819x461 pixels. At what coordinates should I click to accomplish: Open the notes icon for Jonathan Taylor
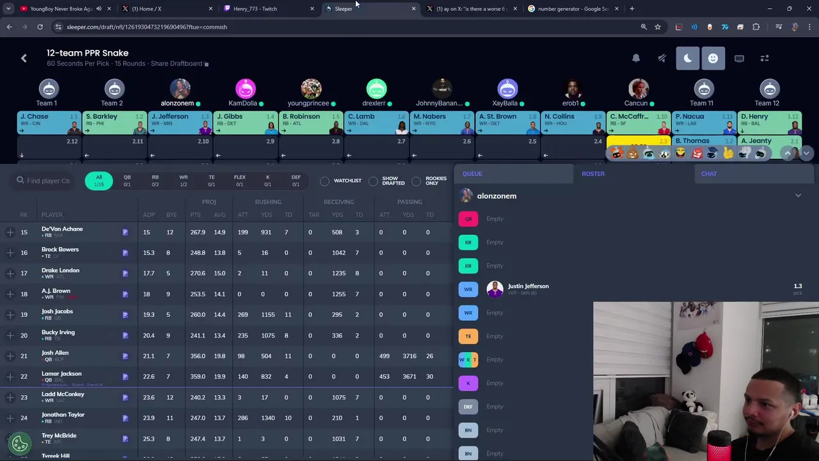tap(125, 418)
